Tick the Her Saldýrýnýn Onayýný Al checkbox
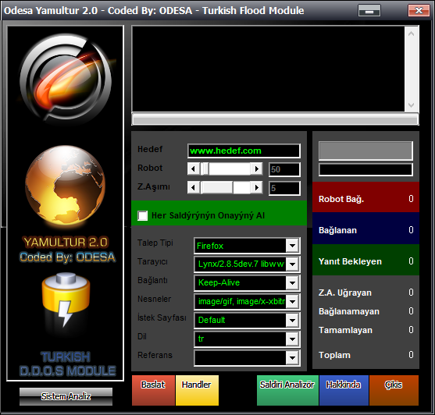 click(143, 215)
